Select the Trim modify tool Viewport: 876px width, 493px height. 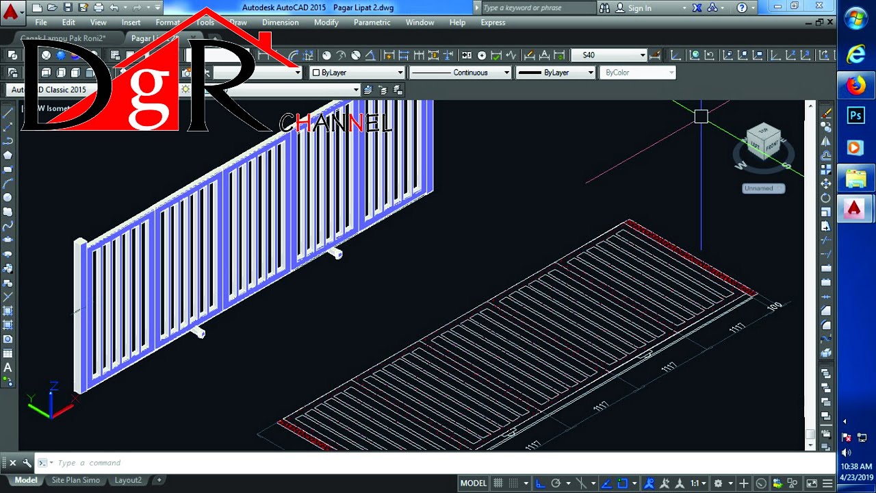pyautogui.click(x=826, y=240)
